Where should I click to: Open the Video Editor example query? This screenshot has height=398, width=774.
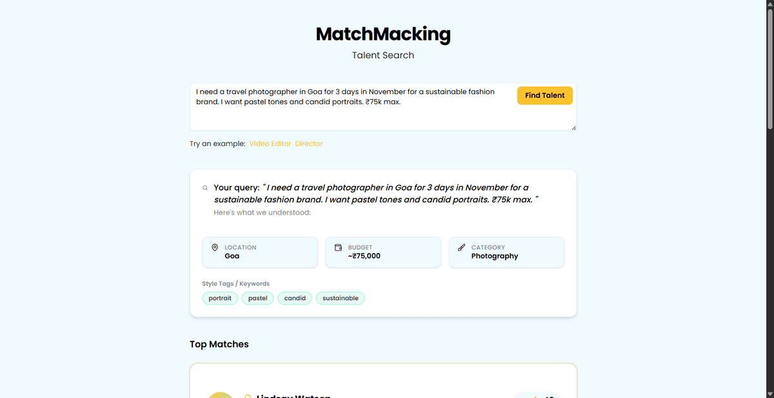[270, 143]
